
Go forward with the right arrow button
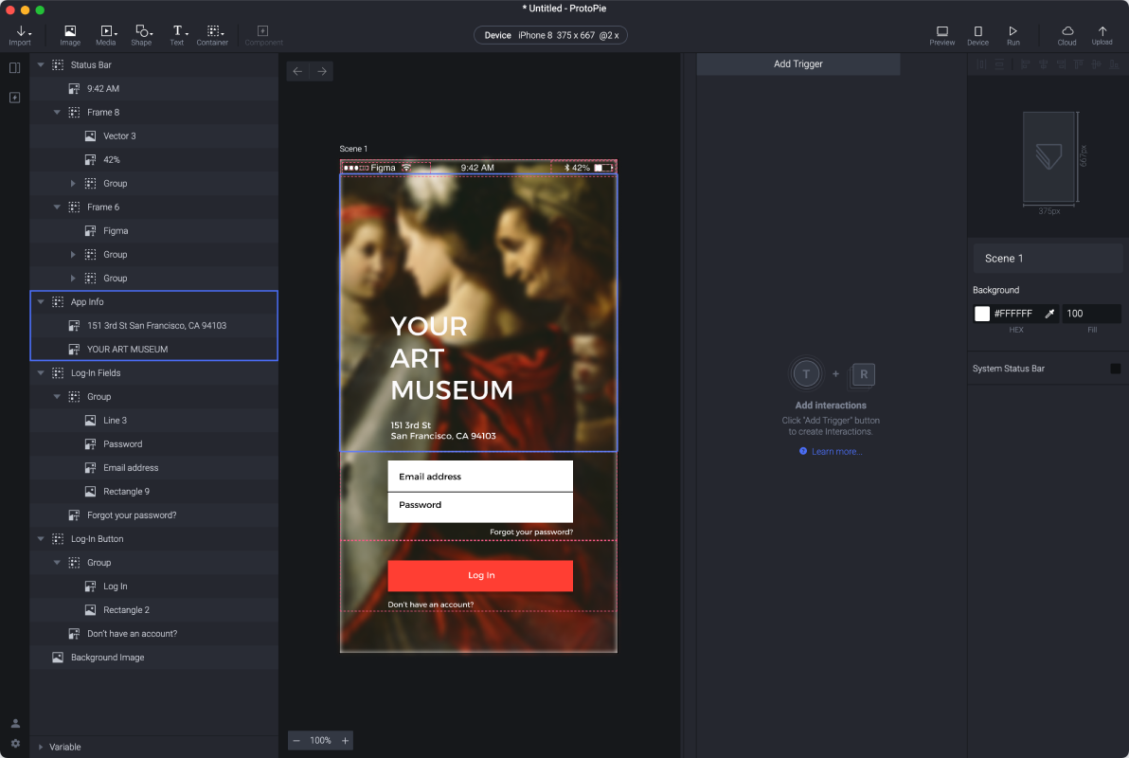(x=322, y=71)
